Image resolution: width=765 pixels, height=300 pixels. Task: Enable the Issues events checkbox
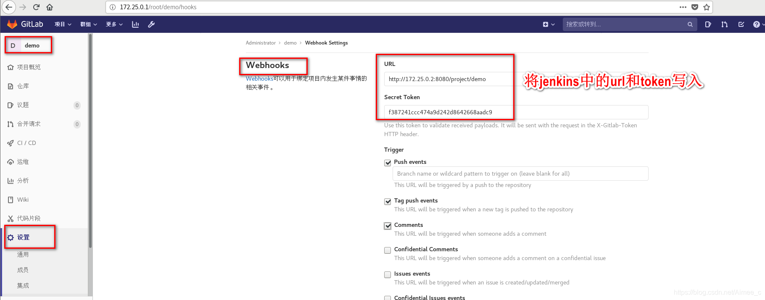pyautogui.click(x=388, y=274)
